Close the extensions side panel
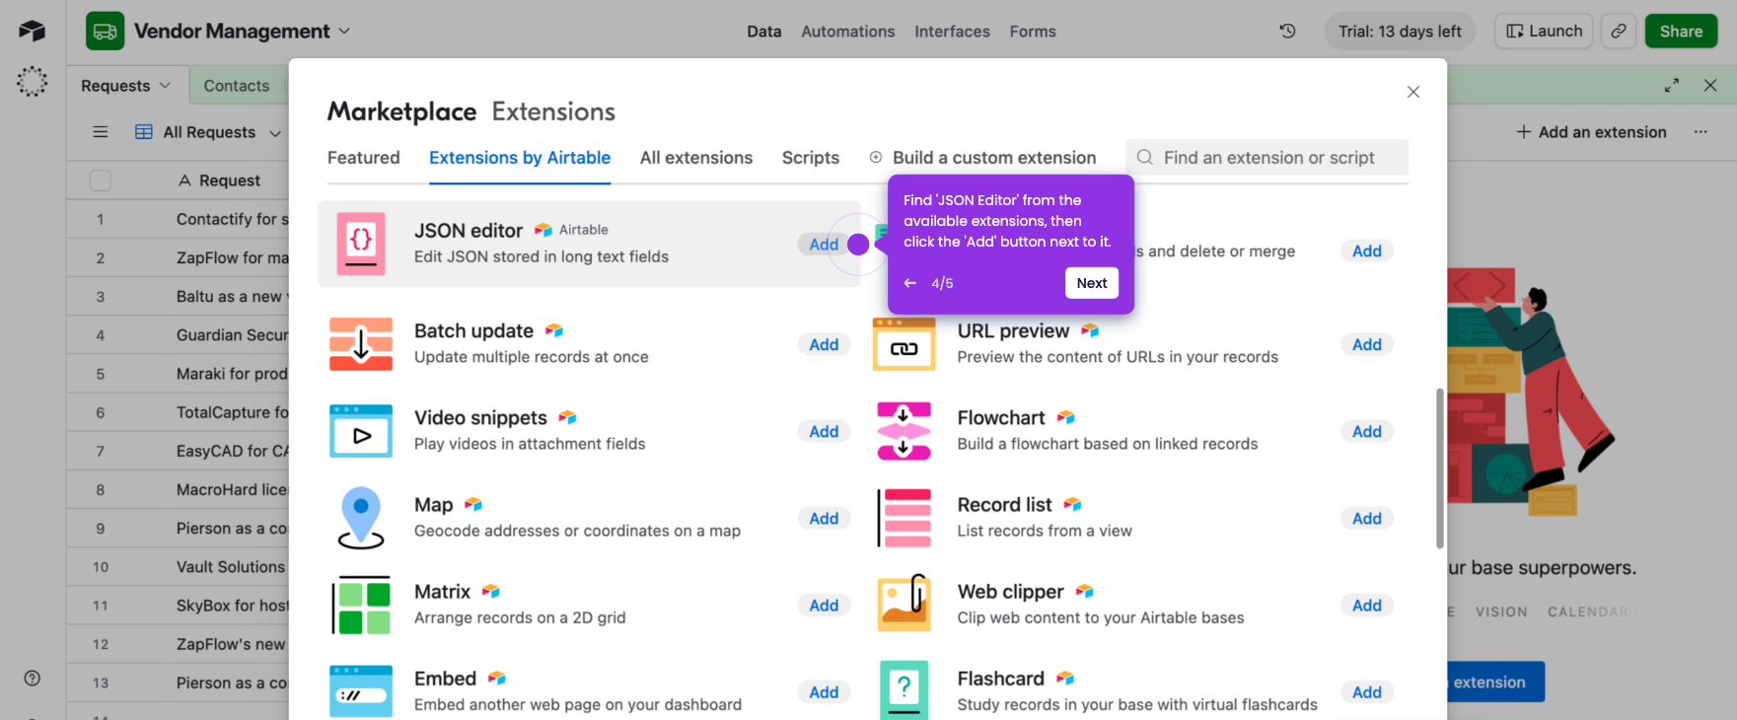Viewport: 1737px width, 720px height. point(1710,86)
